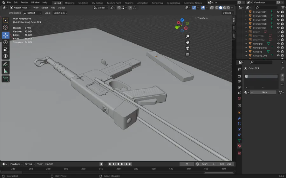
Task: Expand Handgrip in the outliner
Action: (x=246, y=44)
